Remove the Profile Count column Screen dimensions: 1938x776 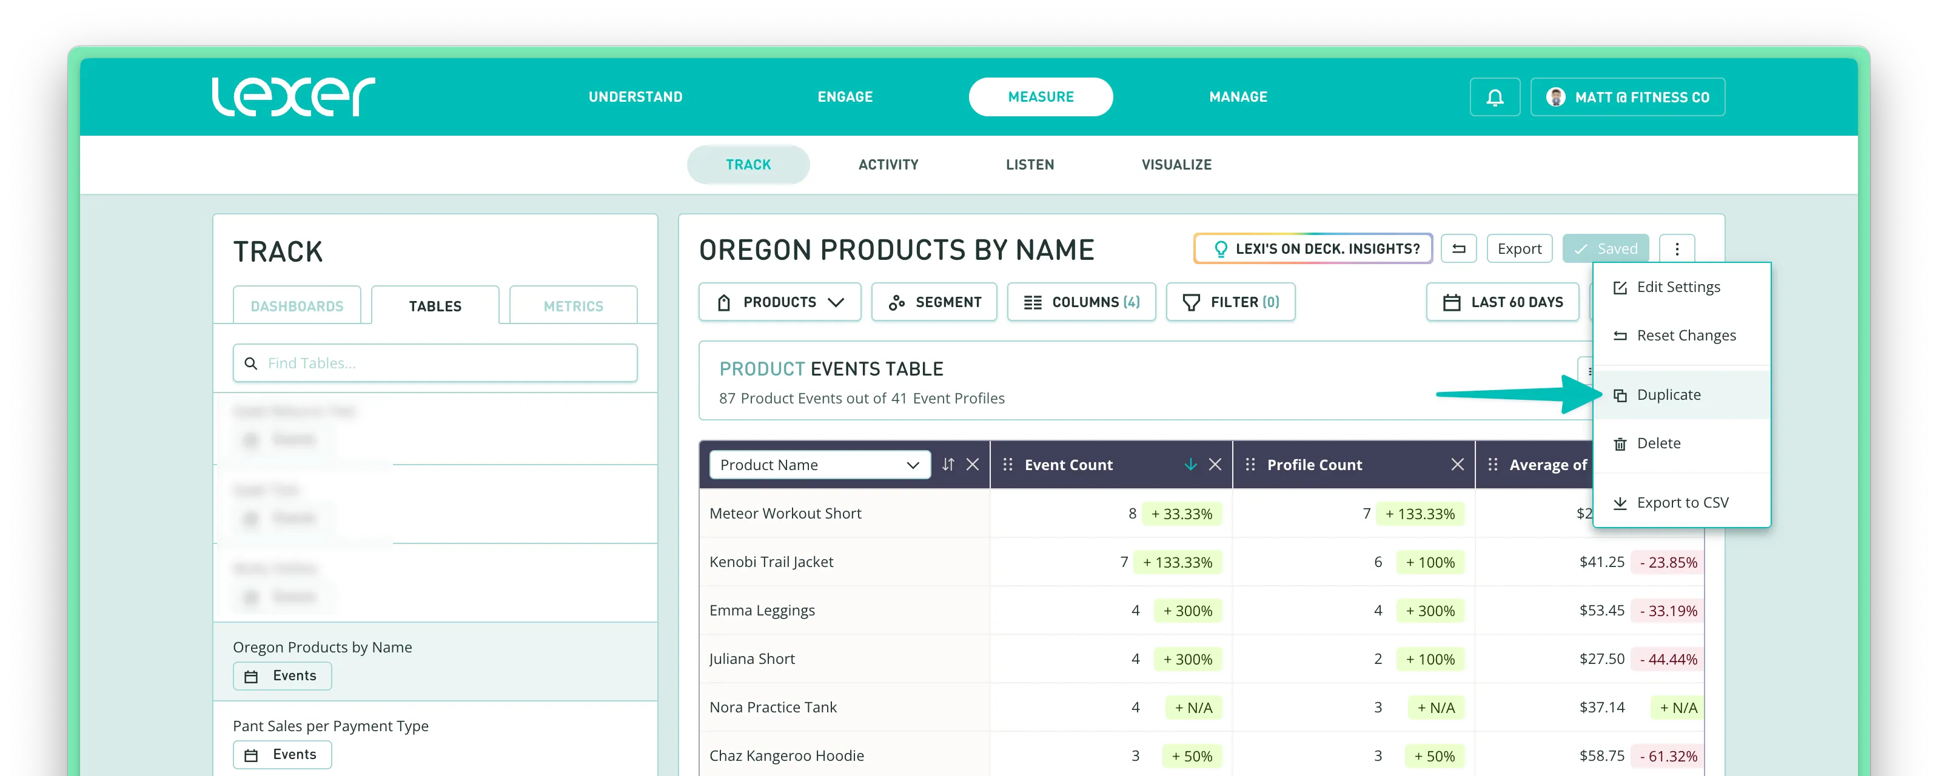coord(1457,465)
